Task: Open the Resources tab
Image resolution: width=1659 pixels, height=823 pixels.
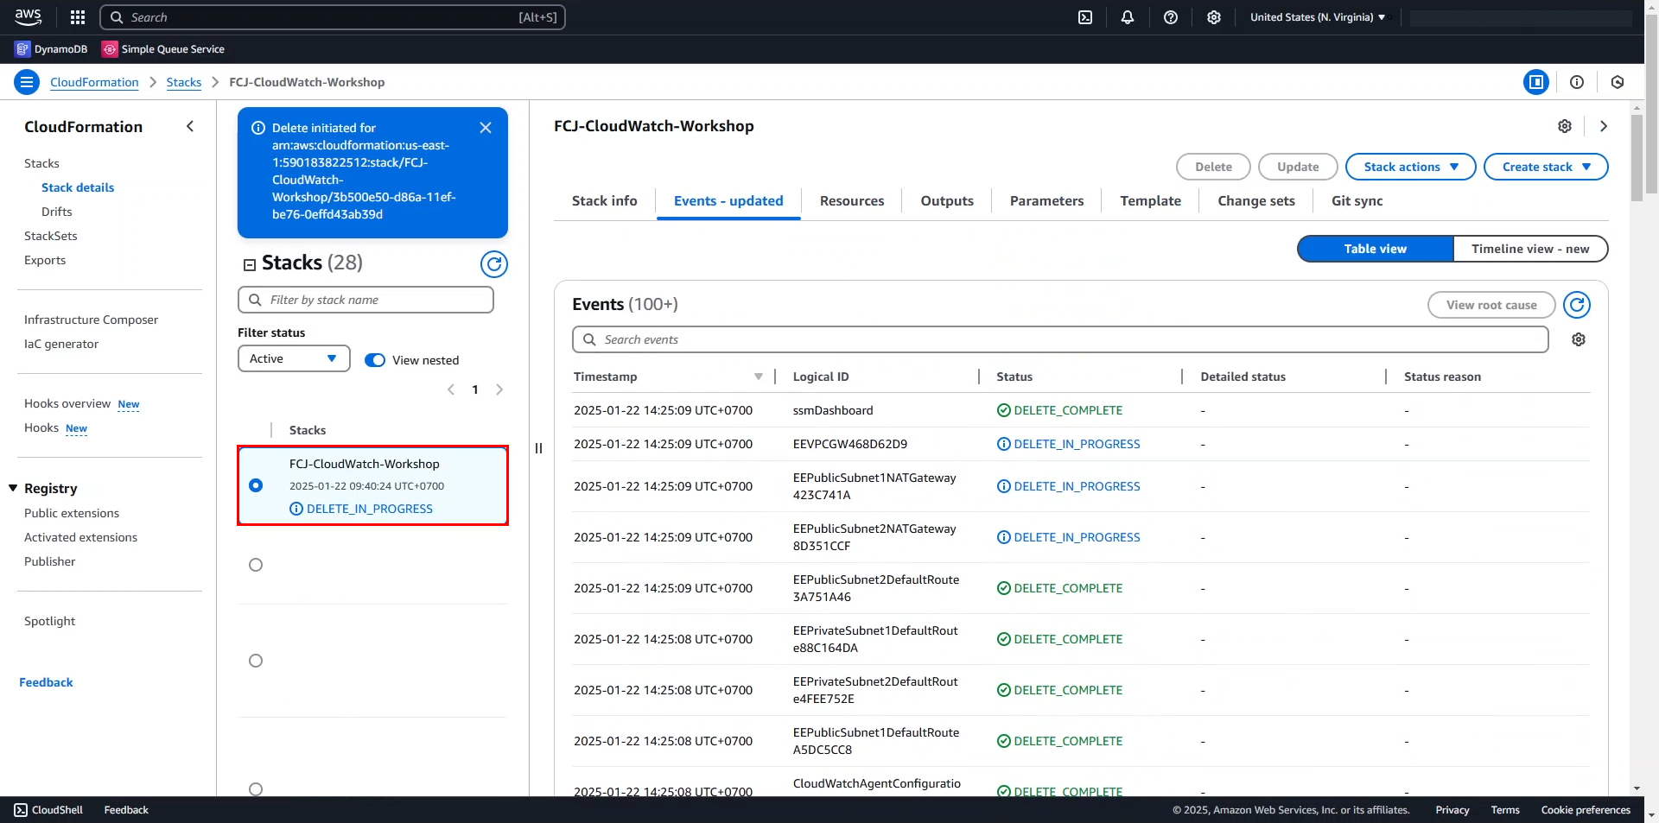Action: (852, 200)
